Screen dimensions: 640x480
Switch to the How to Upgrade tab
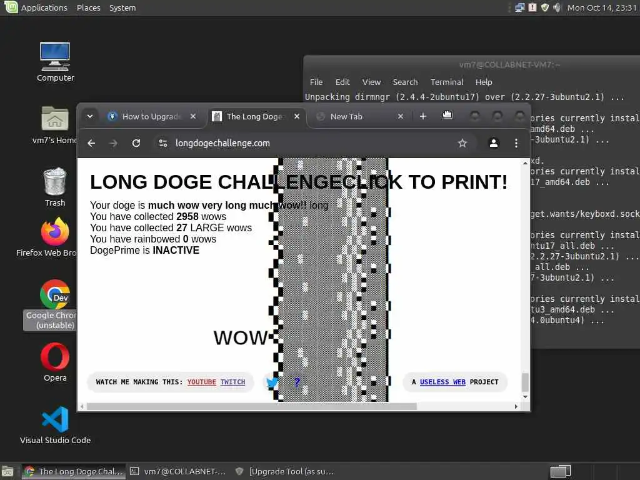[x=152, y=116]
